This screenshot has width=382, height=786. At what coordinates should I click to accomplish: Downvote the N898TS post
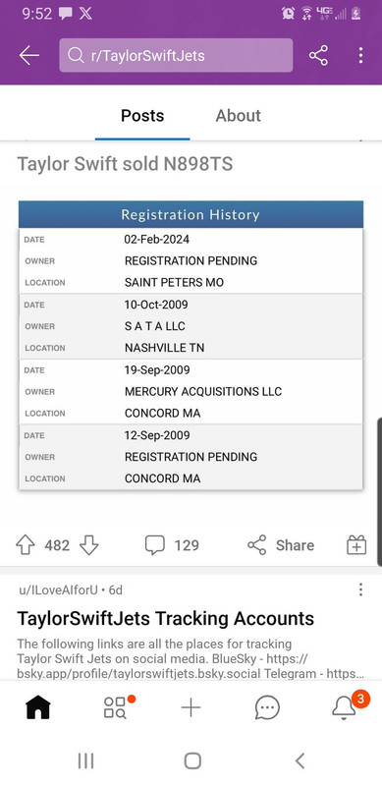click(x=88, y=545)
